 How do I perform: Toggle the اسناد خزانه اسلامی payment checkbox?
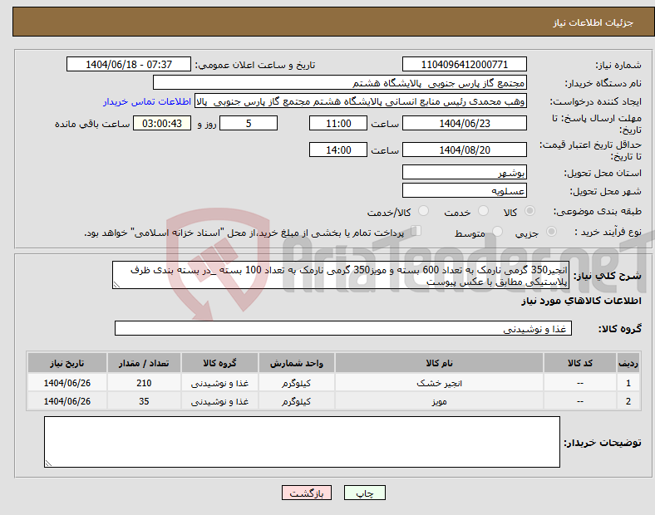pos(417,233)
